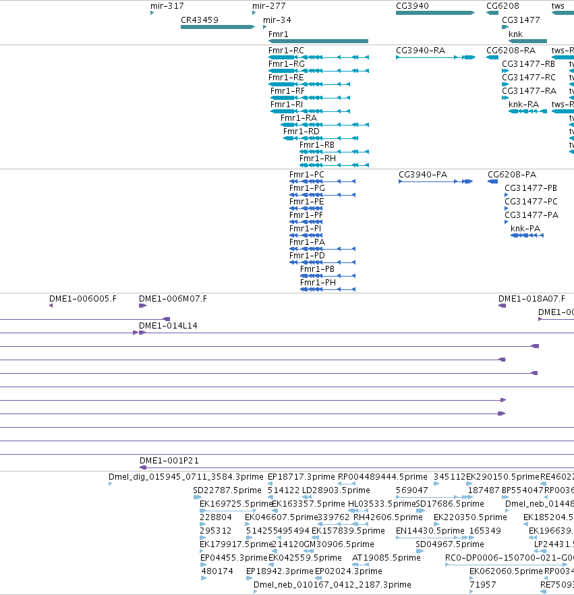Click the SD22787.5prime EST label
Screen dimensions: 574x595
coord(227,490)
